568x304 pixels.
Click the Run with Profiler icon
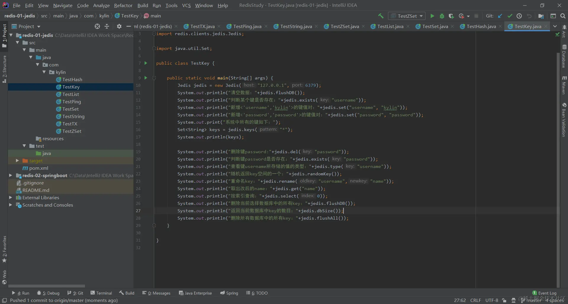tap(461, 16)
